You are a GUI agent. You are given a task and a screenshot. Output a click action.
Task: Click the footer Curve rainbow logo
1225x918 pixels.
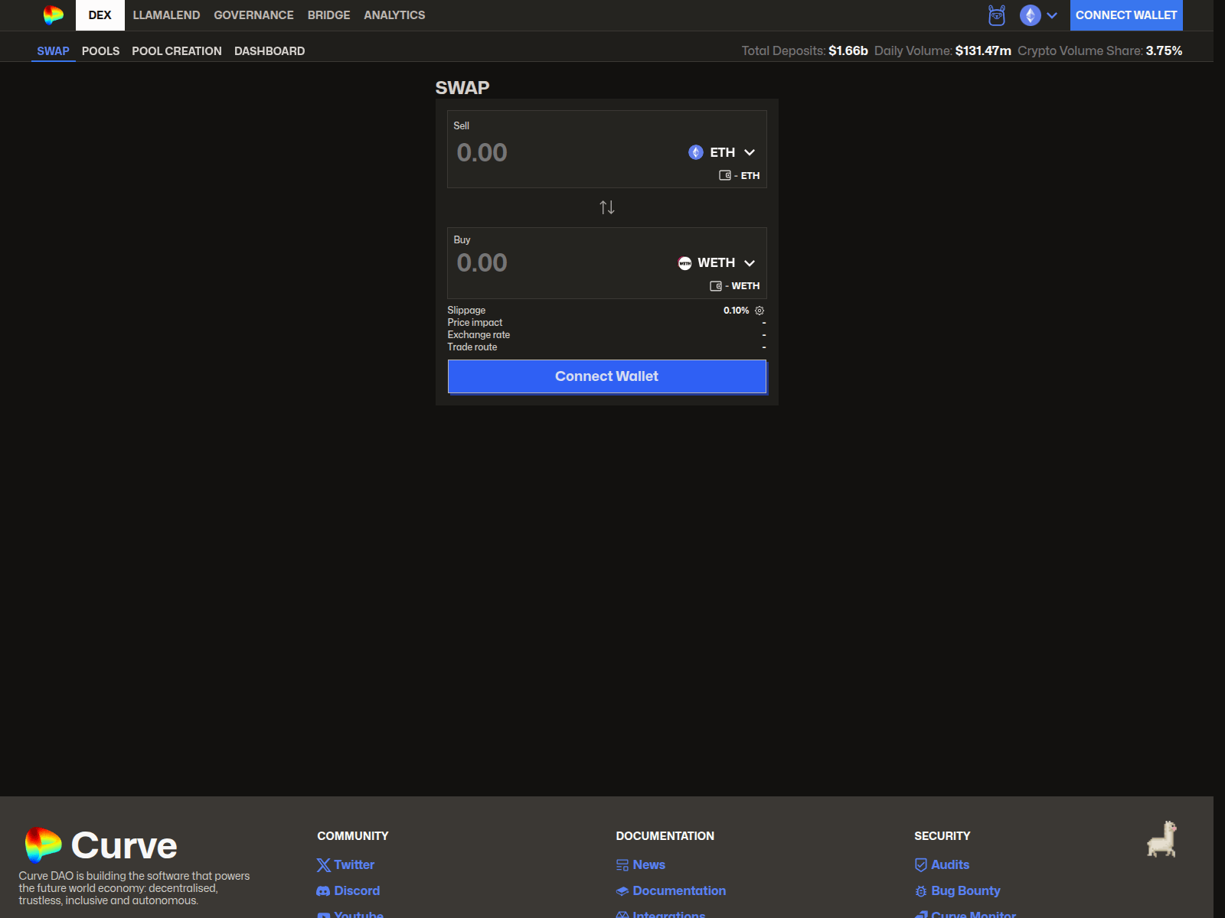43,845
